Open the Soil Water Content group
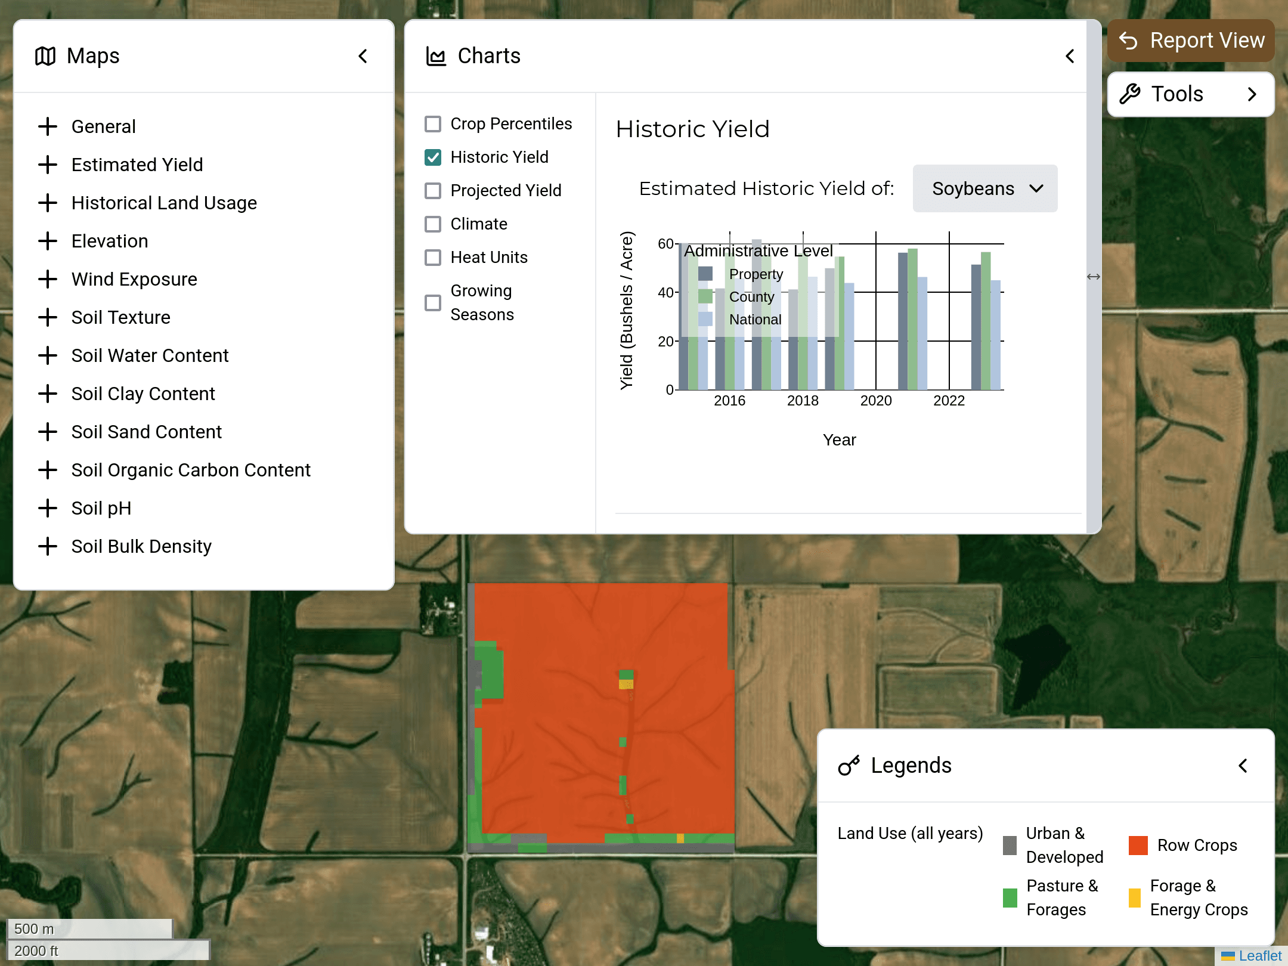This screenshot has height=966, width=1288. pos(150,355)
